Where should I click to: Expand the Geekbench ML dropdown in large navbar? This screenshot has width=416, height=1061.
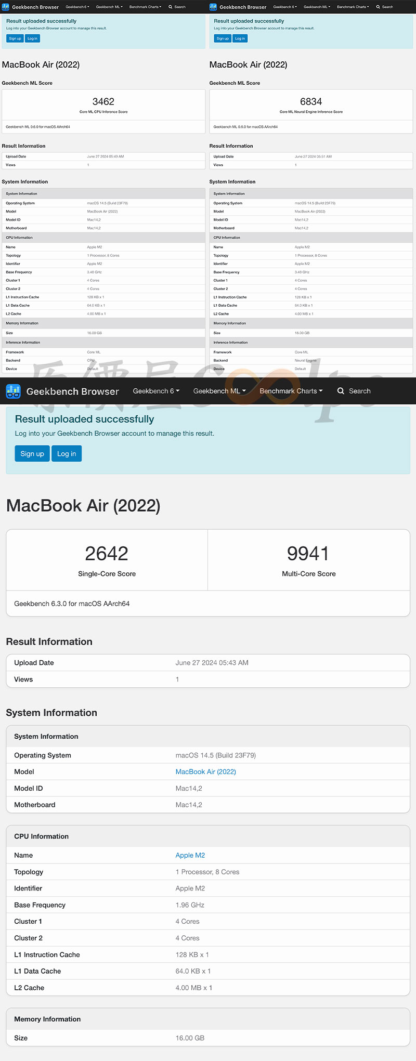219,391
